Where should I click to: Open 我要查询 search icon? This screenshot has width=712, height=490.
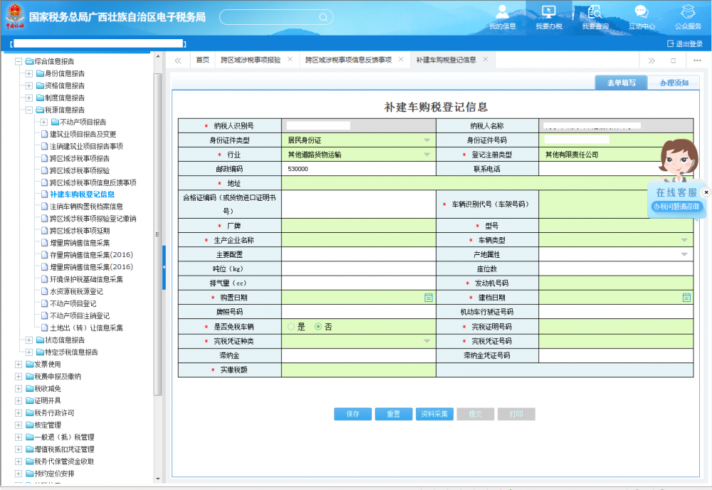[595, 13]
